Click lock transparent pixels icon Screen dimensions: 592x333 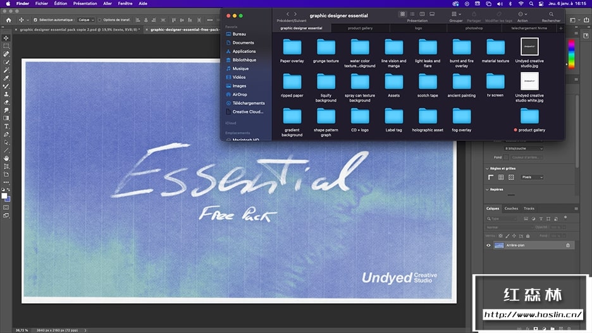click(x=501, y=236)
